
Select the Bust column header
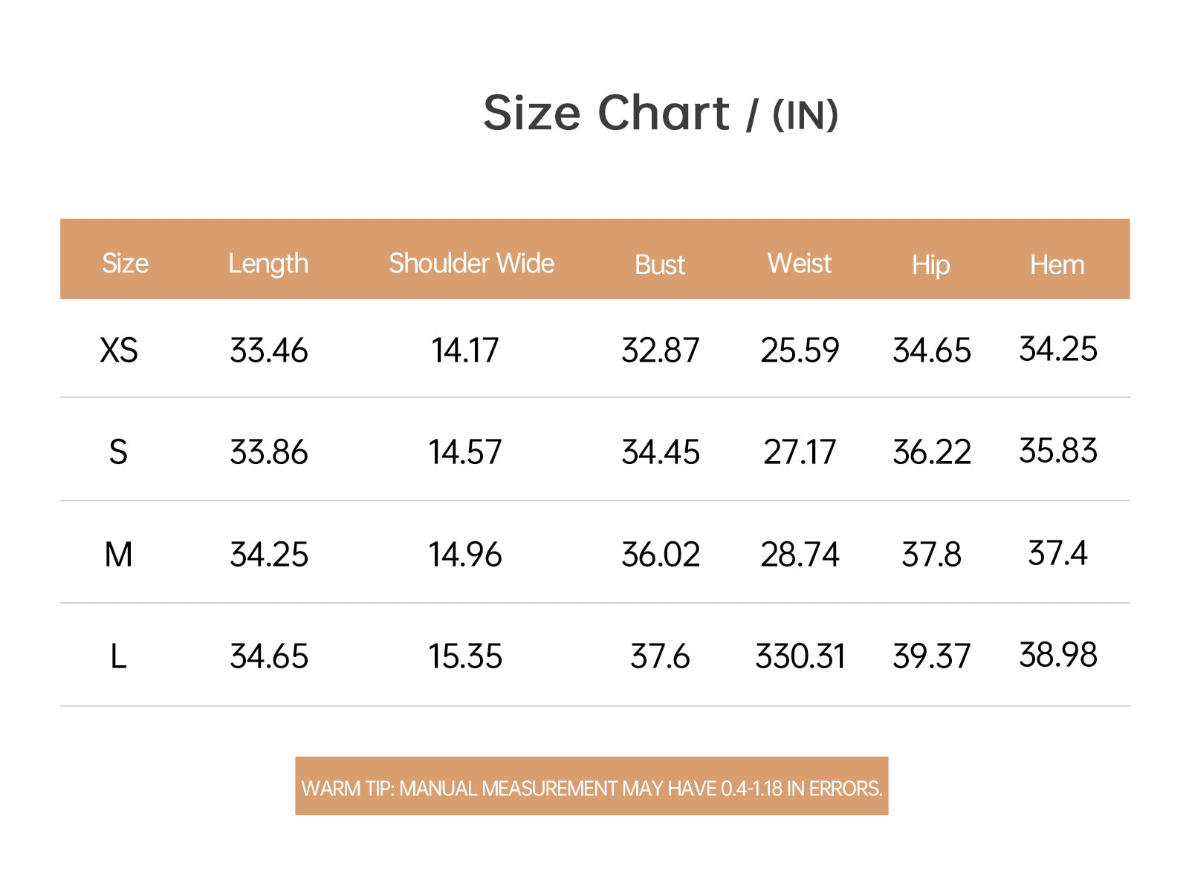[660, 265]
